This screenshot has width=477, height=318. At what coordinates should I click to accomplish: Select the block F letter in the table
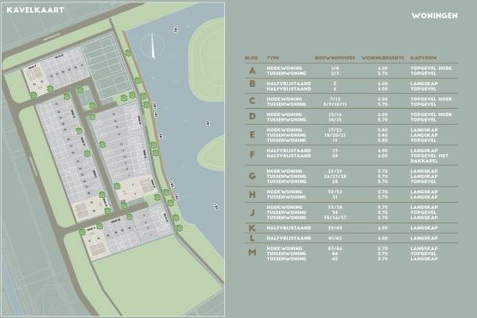[x=252, y=153]
